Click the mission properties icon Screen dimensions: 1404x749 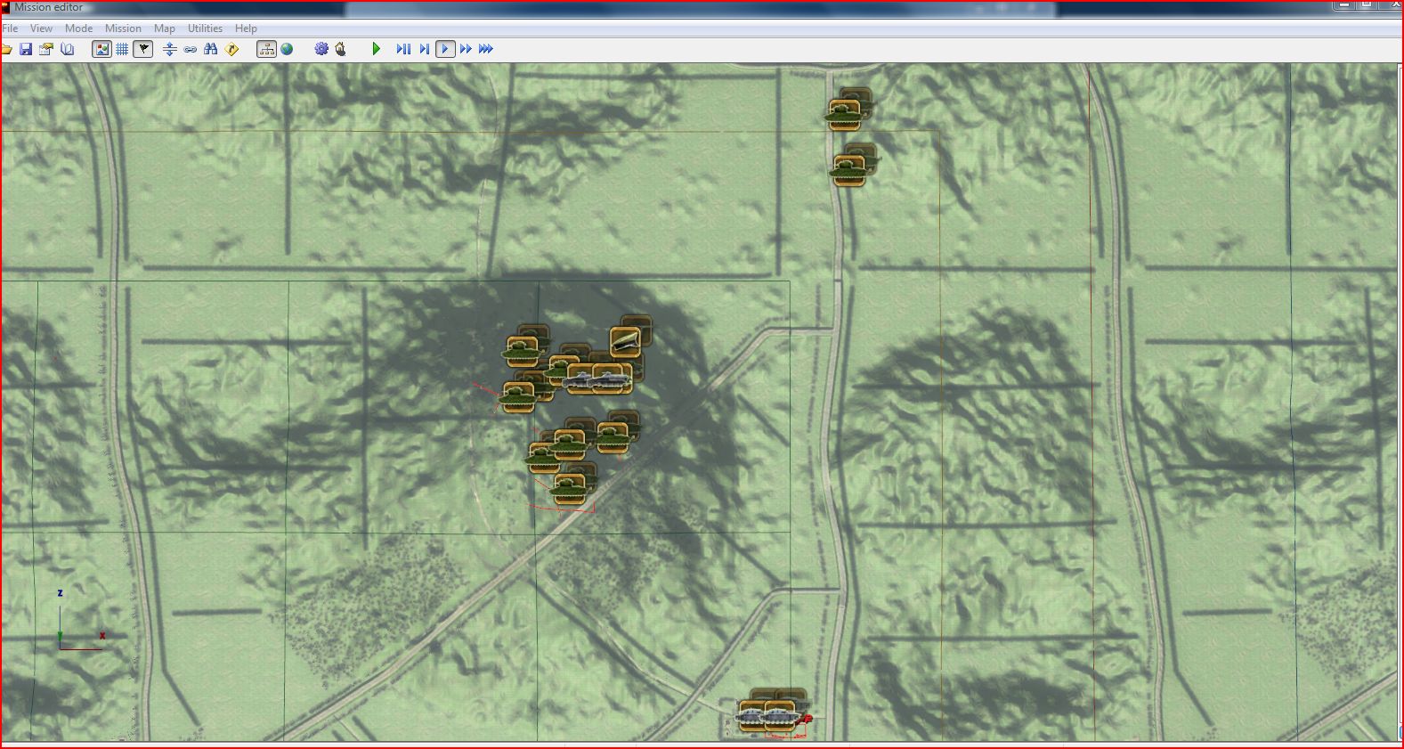[x=46, y=49]
